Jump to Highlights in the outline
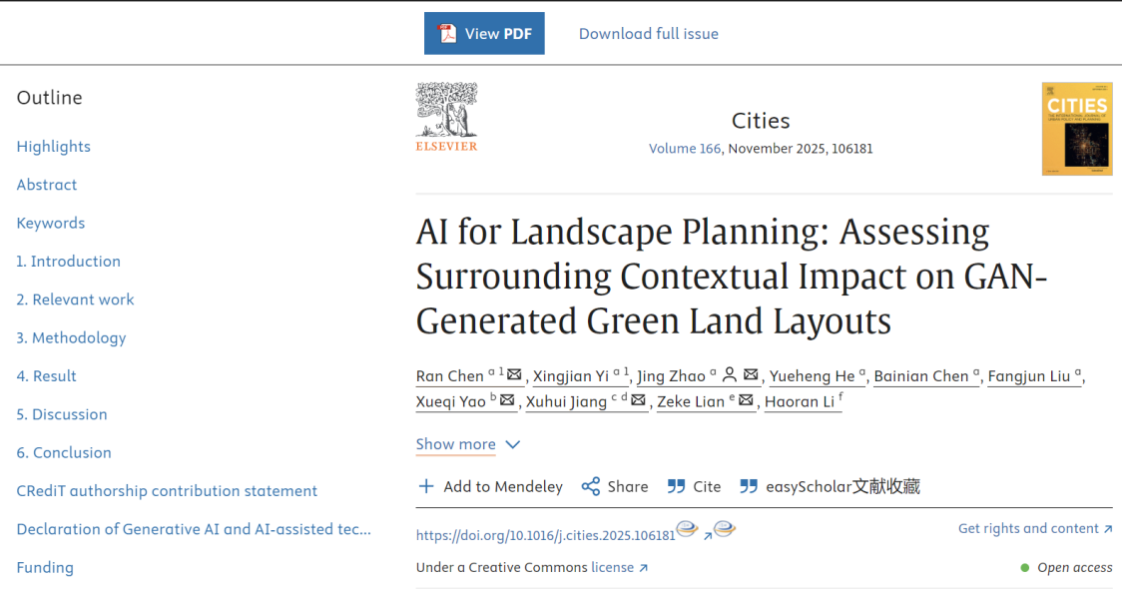Image resolution: width=1122 pixels, height=589 pixels. 54,146
